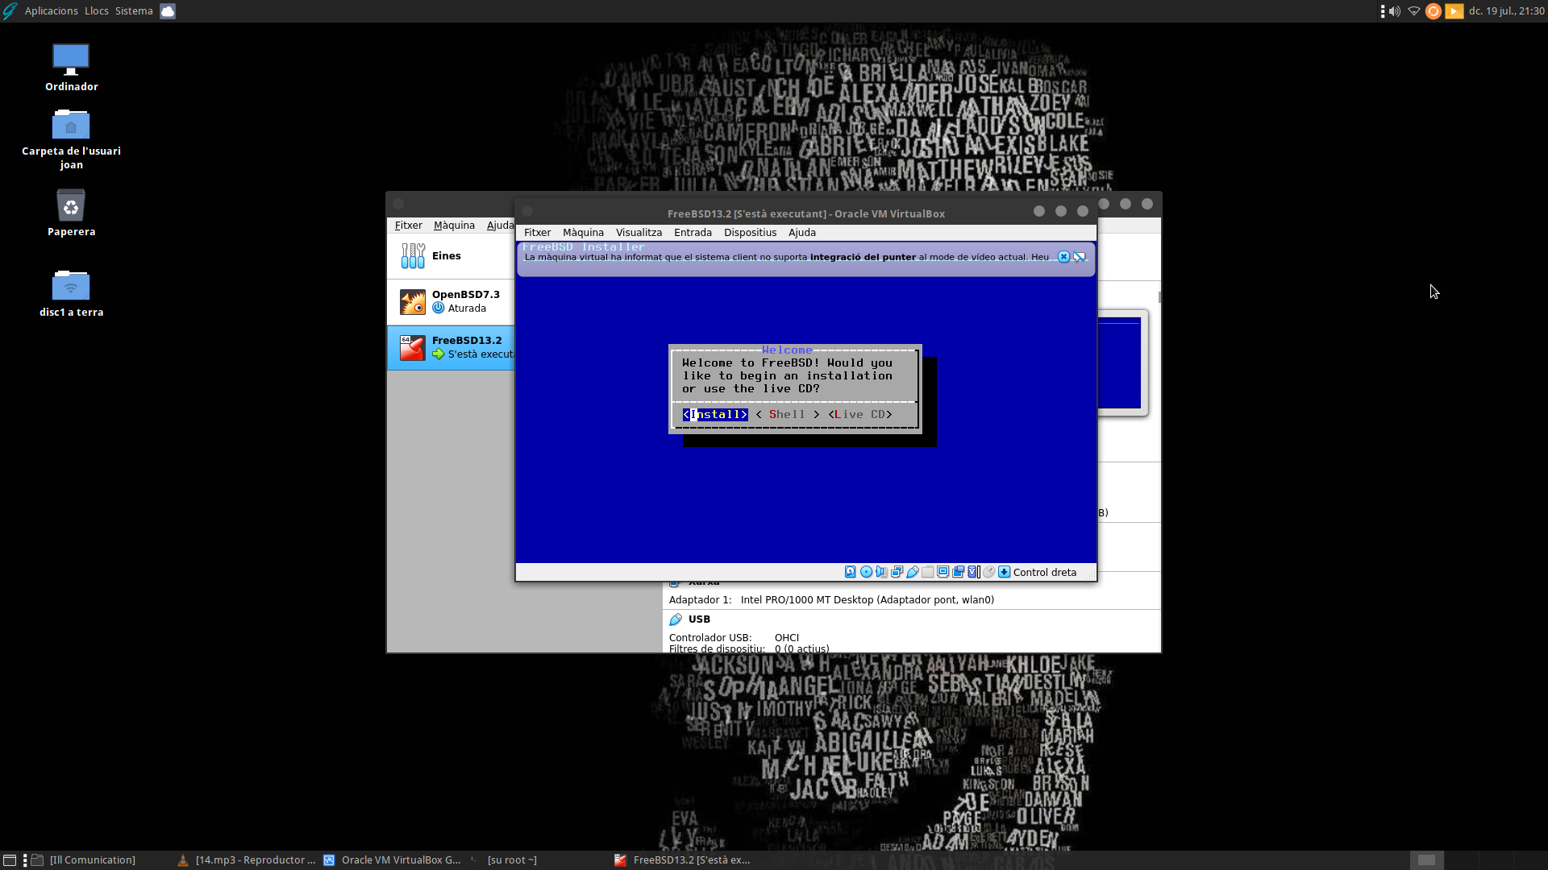Click the cloud icon in top panel
The image size is (1548, 870).
tap(167, 11)
